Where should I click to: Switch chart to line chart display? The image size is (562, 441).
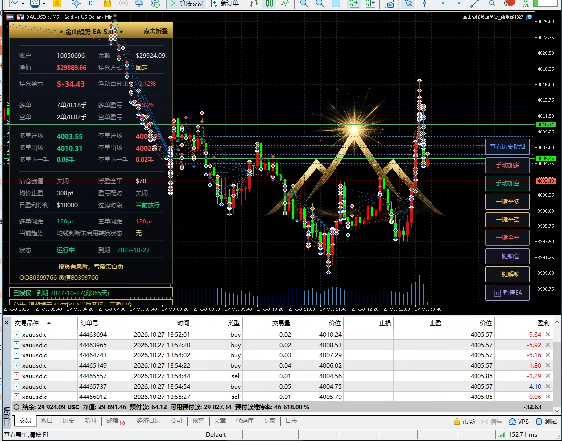[x=285, y=3]
